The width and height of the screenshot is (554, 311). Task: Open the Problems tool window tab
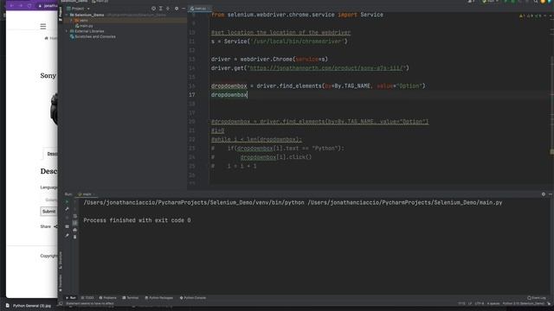point(107,298)
